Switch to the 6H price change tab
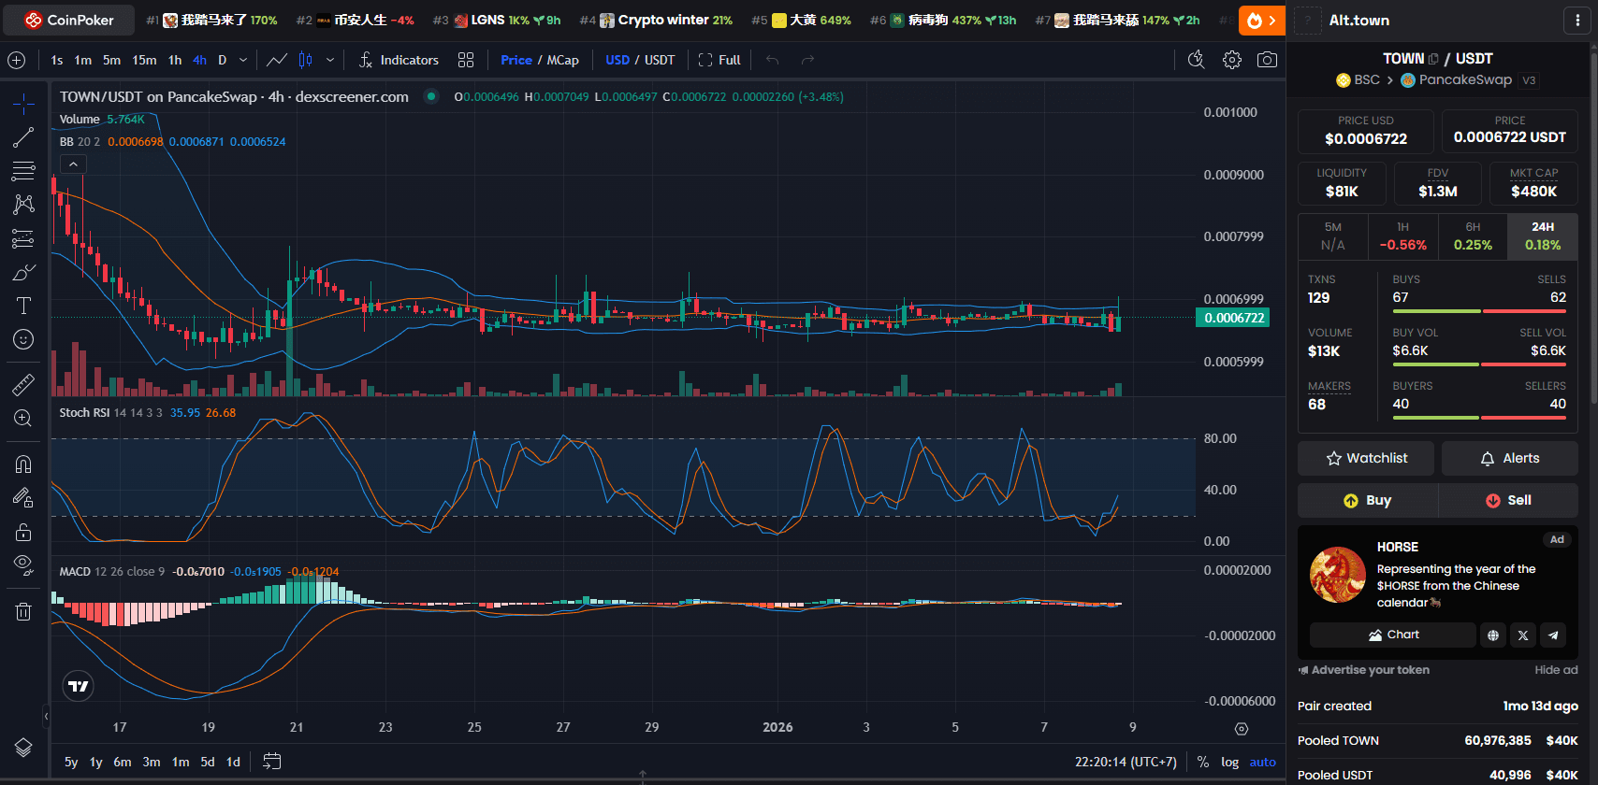This screenshot has height=785, width=1598. click(1473, 236)
